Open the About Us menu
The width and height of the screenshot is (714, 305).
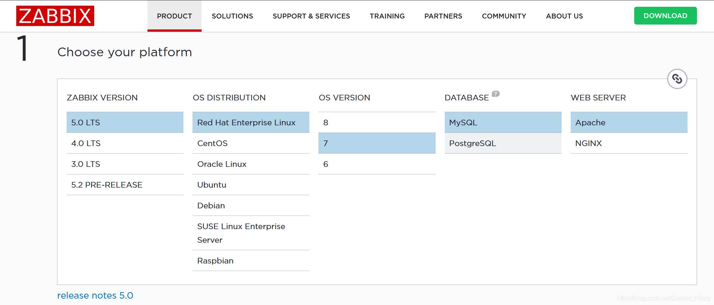pos(564,16)
